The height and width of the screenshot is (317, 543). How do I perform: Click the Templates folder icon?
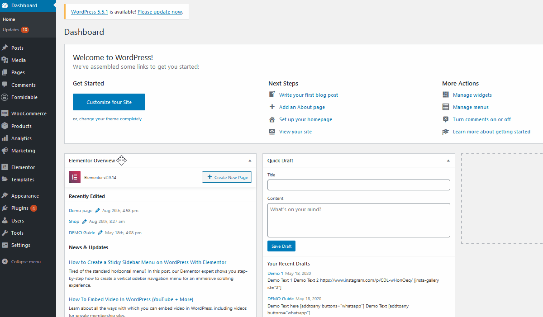pyautogui.click(x=5, y=180)
